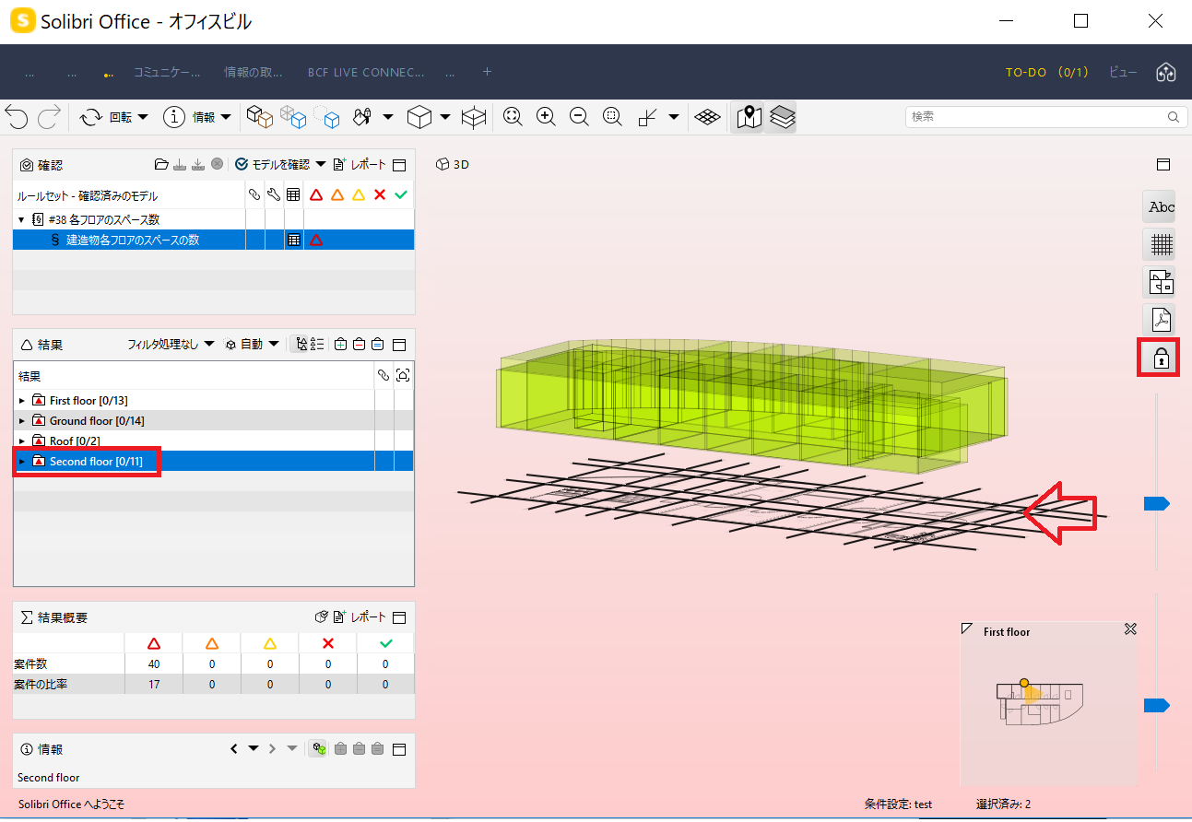
Task: Toggle the layers icon in toolbar
Action: coord(783,117)
